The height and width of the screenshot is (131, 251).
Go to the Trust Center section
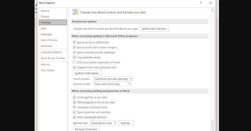click(x=47, y=70)
